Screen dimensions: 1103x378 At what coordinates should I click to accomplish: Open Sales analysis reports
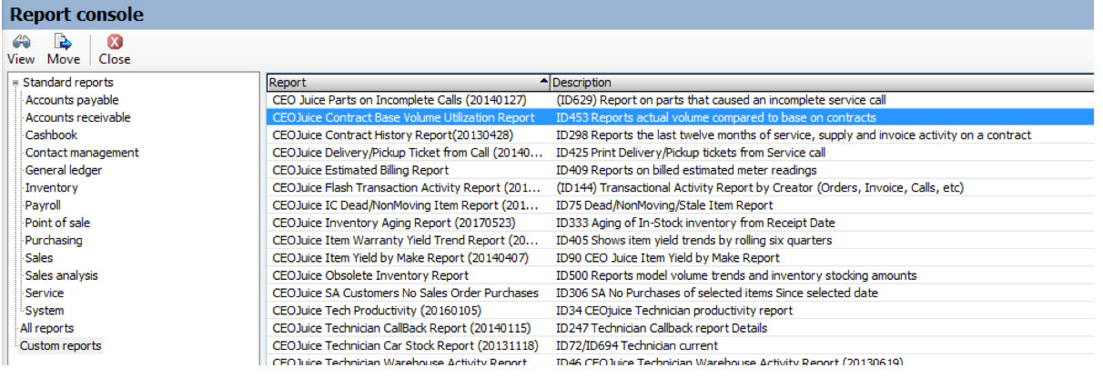pyautogui.click(x=61, y=275)
